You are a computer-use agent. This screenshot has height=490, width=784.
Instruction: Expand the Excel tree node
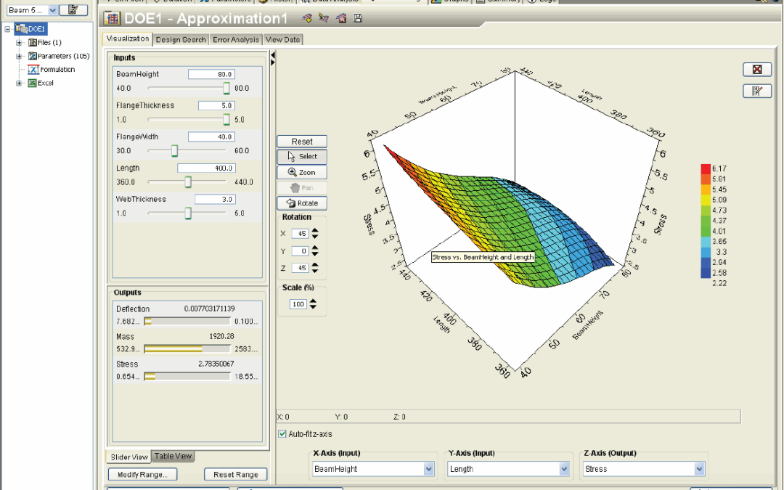click(x=19, y=83)
